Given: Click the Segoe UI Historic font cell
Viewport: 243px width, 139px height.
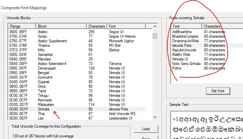Looking at the screenshot, I should pos(122,36).
